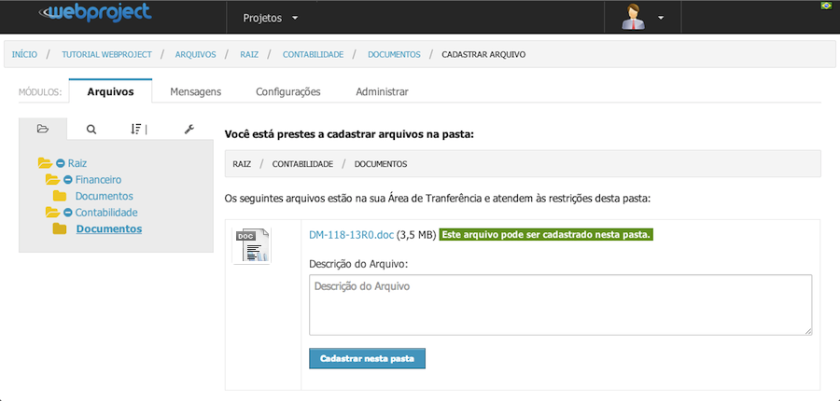Open the DM-118-13R0.doc file link
The height and width of the screenshot is (401, 840).
pyautogui.click(x=352, y=235)
